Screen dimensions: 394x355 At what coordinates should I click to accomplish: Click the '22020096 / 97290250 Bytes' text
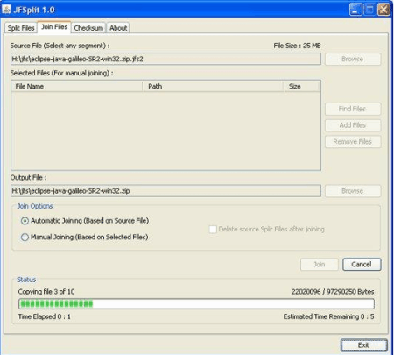333,292
